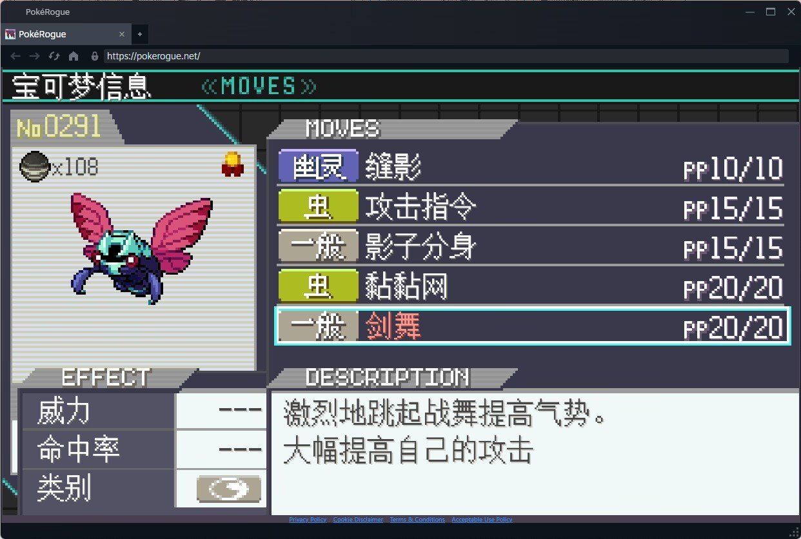
Task: Click the status move category swirl icon
Action: [x=229, y=490]
